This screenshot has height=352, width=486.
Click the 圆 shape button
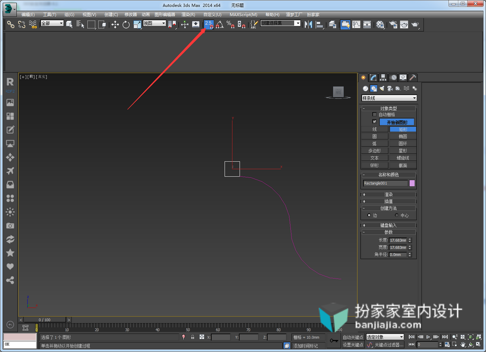[x=375, y=136]
